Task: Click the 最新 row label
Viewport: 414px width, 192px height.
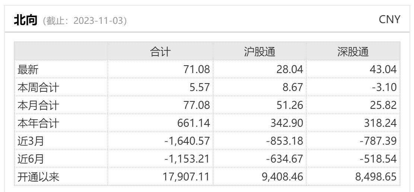Action: 28,70
